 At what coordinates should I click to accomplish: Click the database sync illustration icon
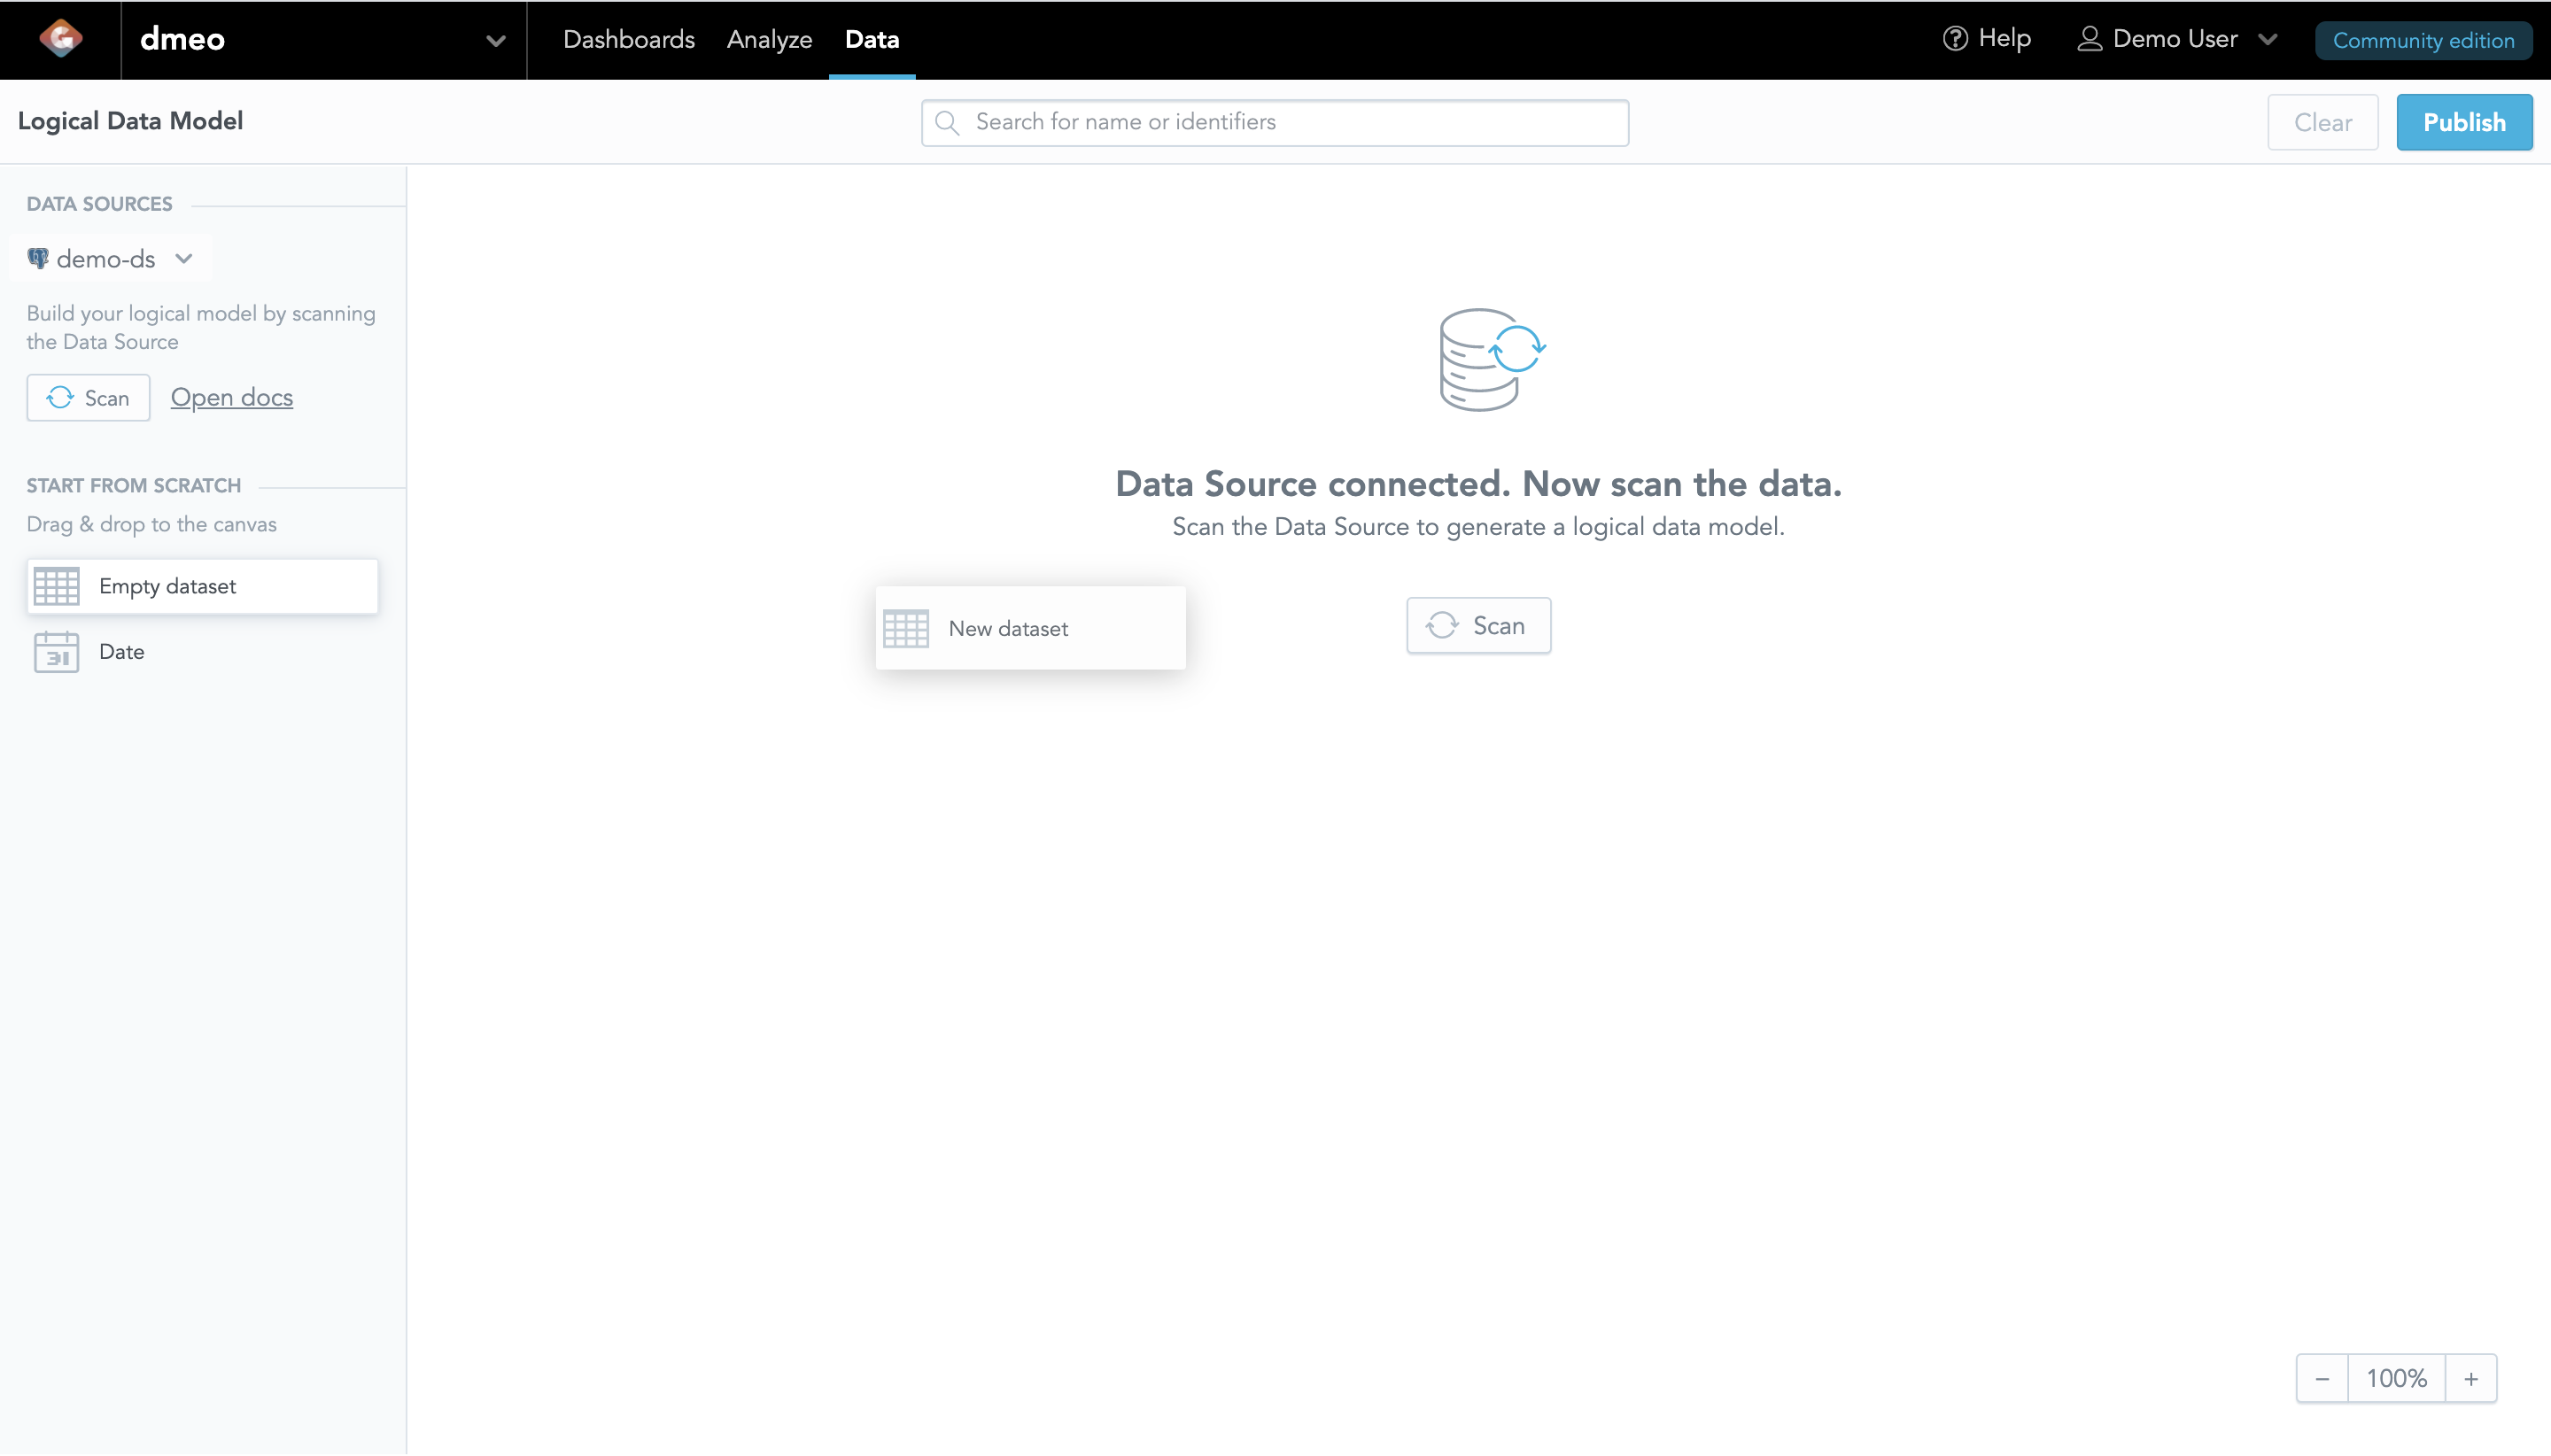pyautogui.click(x=1492, y=359)
